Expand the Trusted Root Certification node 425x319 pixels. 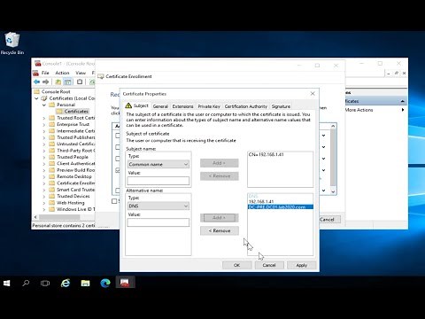[44, 118]
